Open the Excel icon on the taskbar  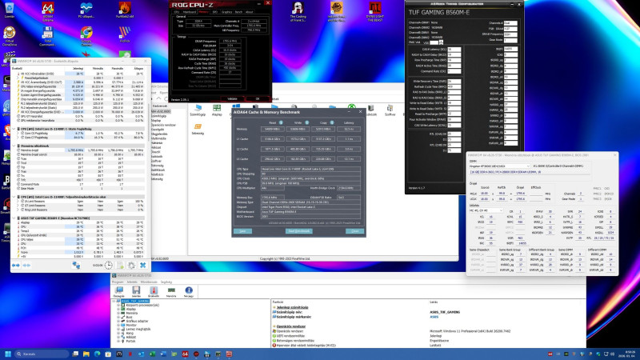click(x=152, y=354)
